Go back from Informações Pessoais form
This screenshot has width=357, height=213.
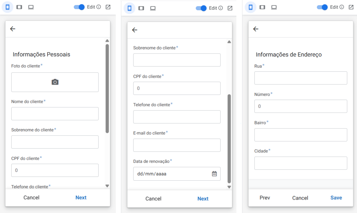point(13,29)
